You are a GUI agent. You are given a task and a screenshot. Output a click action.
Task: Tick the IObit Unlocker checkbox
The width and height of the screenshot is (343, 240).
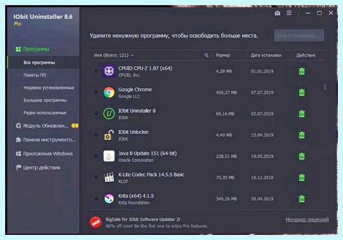[96, 135]
